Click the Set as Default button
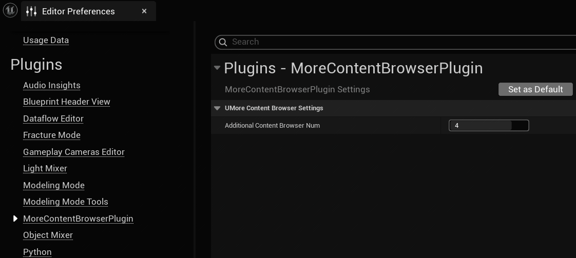 pos(535,89)
